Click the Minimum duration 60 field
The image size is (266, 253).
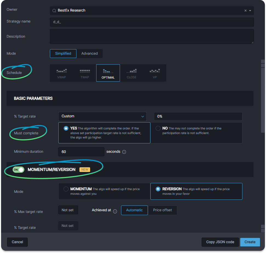coord(81,152)
